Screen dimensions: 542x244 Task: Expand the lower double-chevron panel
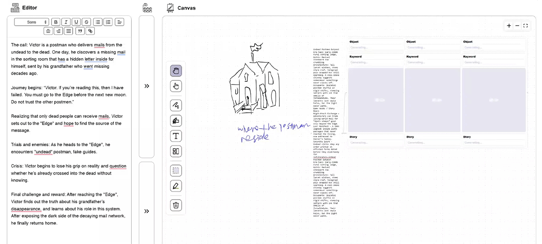[147, 211]
